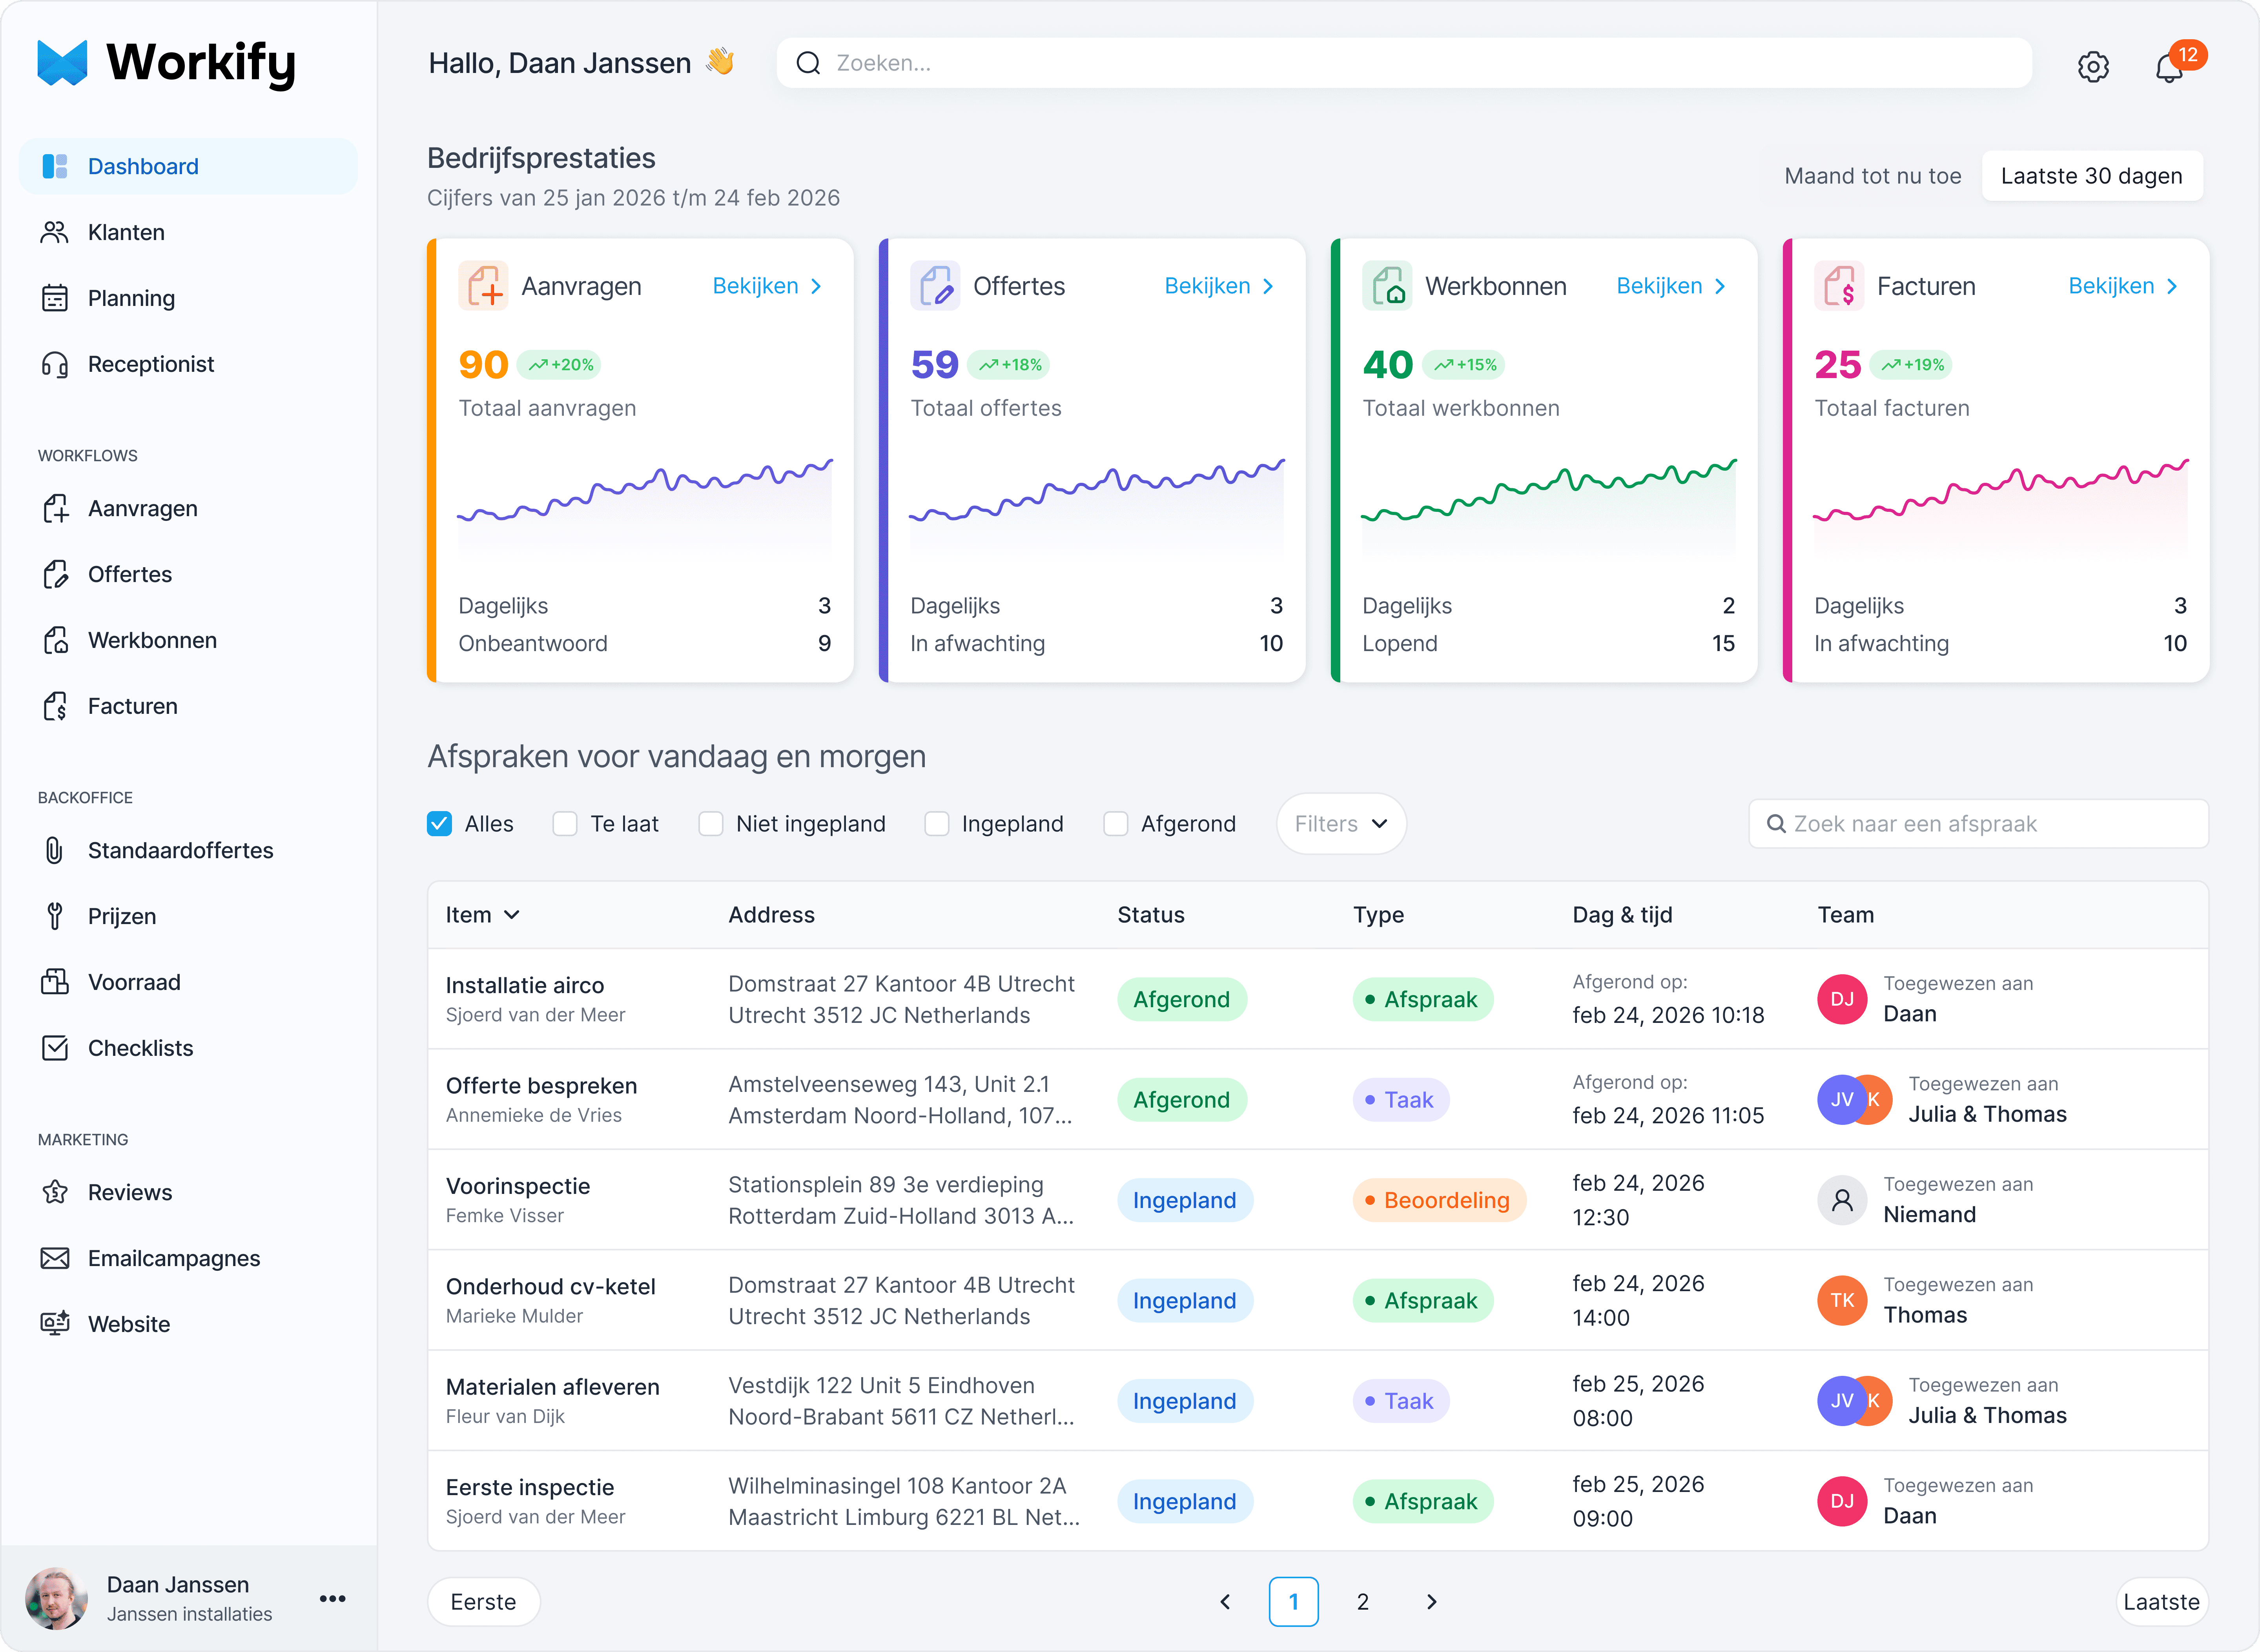The image size is (2260, 1652).
Task: Click the Werkbonnen card green icon
Action: click(1388, 286)
